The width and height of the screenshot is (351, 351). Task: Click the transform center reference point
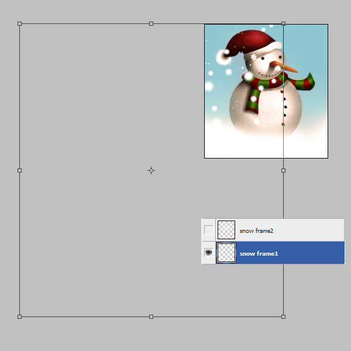point(151,170)
